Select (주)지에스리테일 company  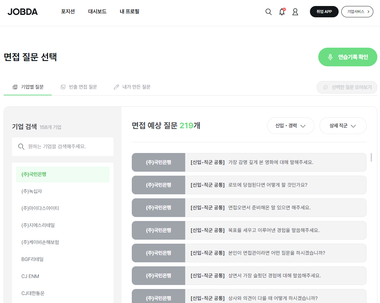pos(62,225)
